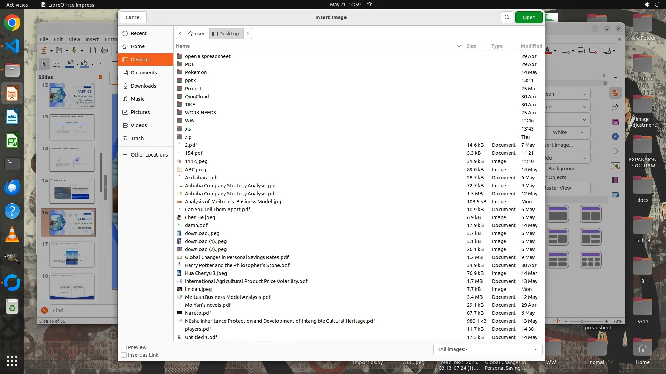
Task: Click the green Open button
Action: [x=529, y=17]
